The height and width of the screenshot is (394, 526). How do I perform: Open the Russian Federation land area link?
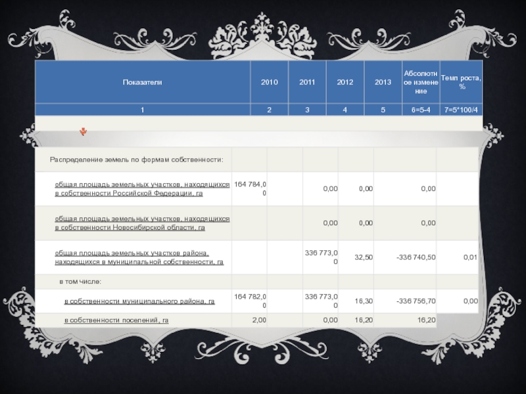pos(141,190)
